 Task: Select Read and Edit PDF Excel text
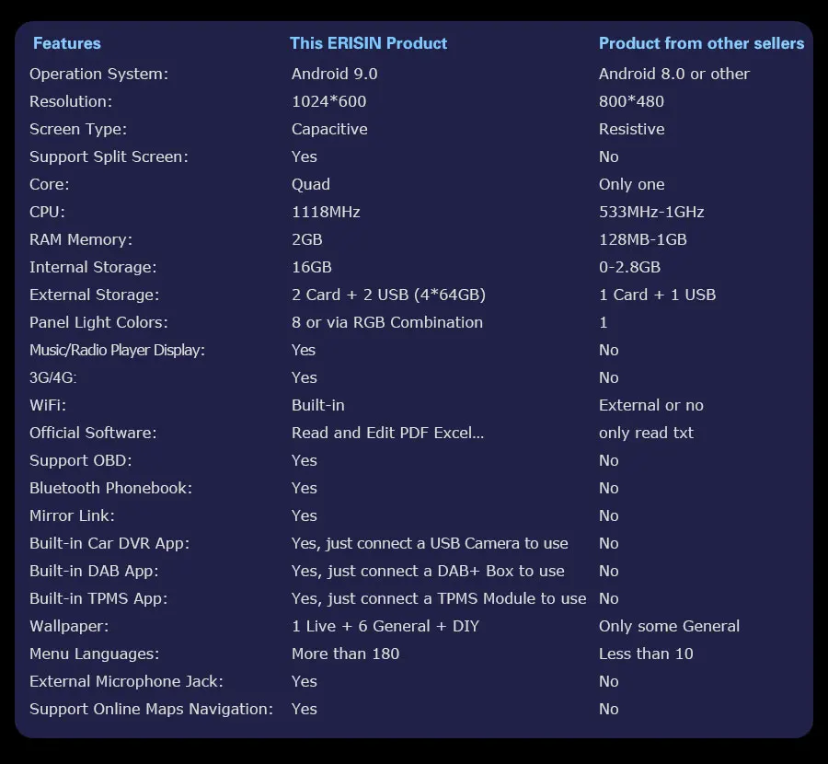[x=387, y=433]
